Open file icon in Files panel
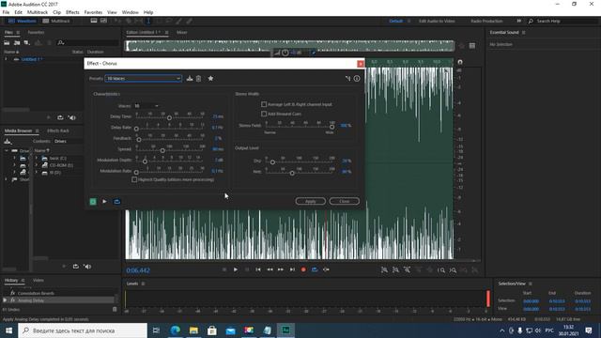 [x=7, y=42]
